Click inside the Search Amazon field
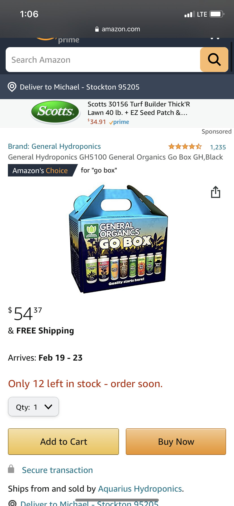The image size is (234, 506). coord(103,60)
